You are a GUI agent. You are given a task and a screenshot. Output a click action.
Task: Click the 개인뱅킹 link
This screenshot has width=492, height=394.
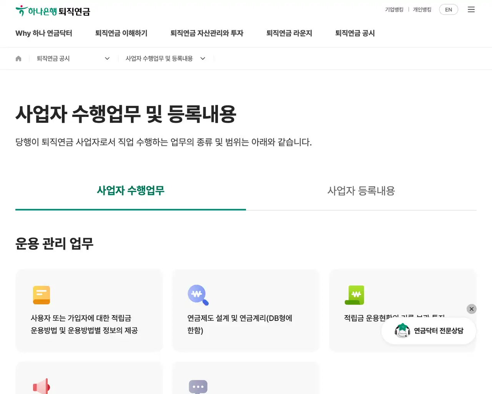point(422,10)
